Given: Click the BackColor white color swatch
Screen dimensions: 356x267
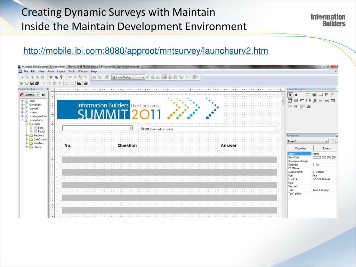Looking at the screenshot, I should (x=316, y=157).
